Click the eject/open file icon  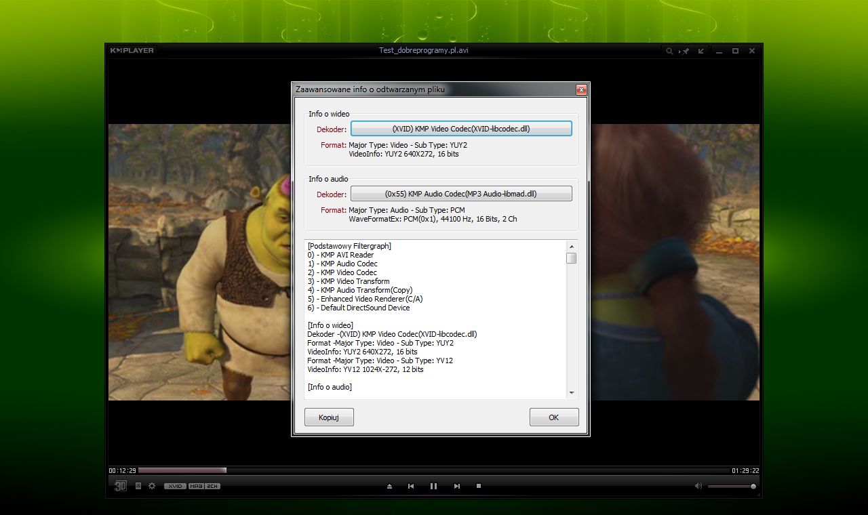tap(389, 486)
